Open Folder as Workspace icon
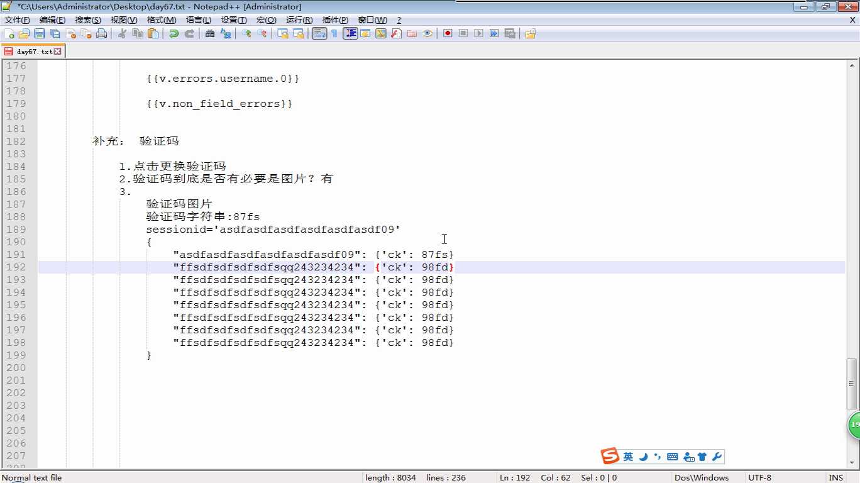The height and width of the screenshot is (483, 860). point(412,34)
